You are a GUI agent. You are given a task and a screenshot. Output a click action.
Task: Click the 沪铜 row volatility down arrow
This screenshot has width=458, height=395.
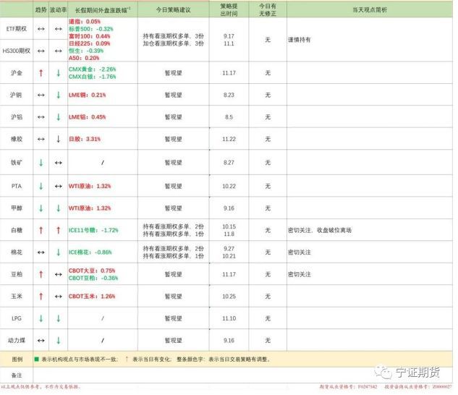click(59, 95)
